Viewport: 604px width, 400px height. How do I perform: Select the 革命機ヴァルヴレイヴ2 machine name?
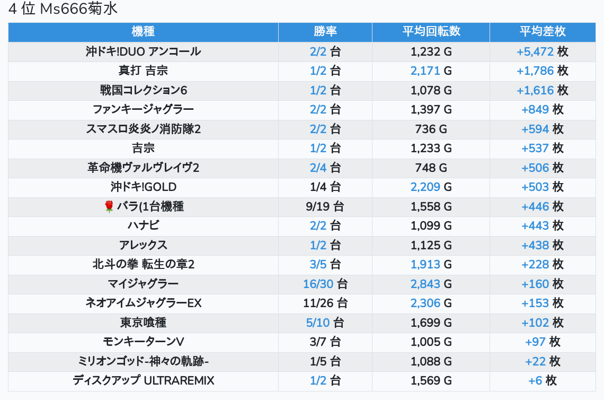click(x=143, y=168)
